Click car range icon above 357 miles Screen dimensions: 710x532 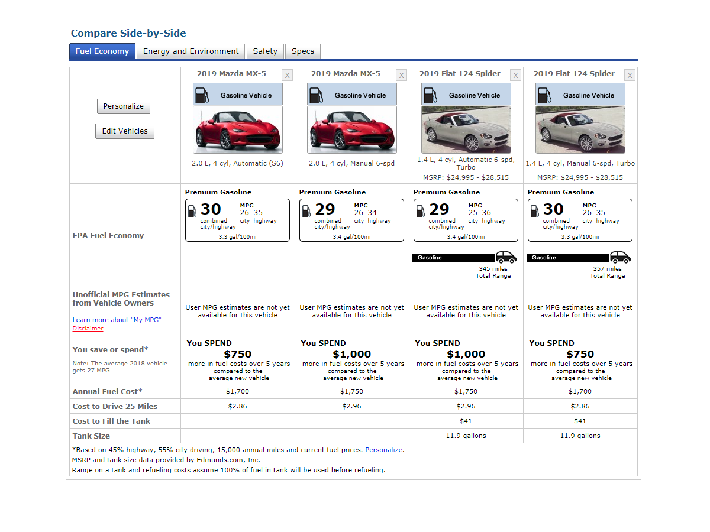(x=620, y=258)
